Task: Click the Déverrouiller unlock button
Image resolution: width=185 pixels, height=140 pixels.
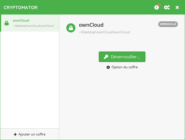Action: [x=122, y=57]
